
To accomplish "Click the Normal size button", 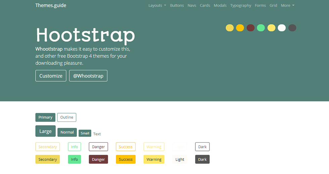I will pyautogui.click(x=67, y=133).
